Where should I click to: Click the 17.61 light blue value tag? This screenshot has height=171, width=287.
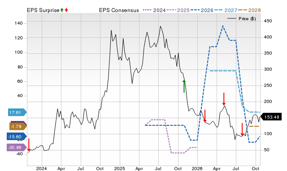tap(17, 112)
